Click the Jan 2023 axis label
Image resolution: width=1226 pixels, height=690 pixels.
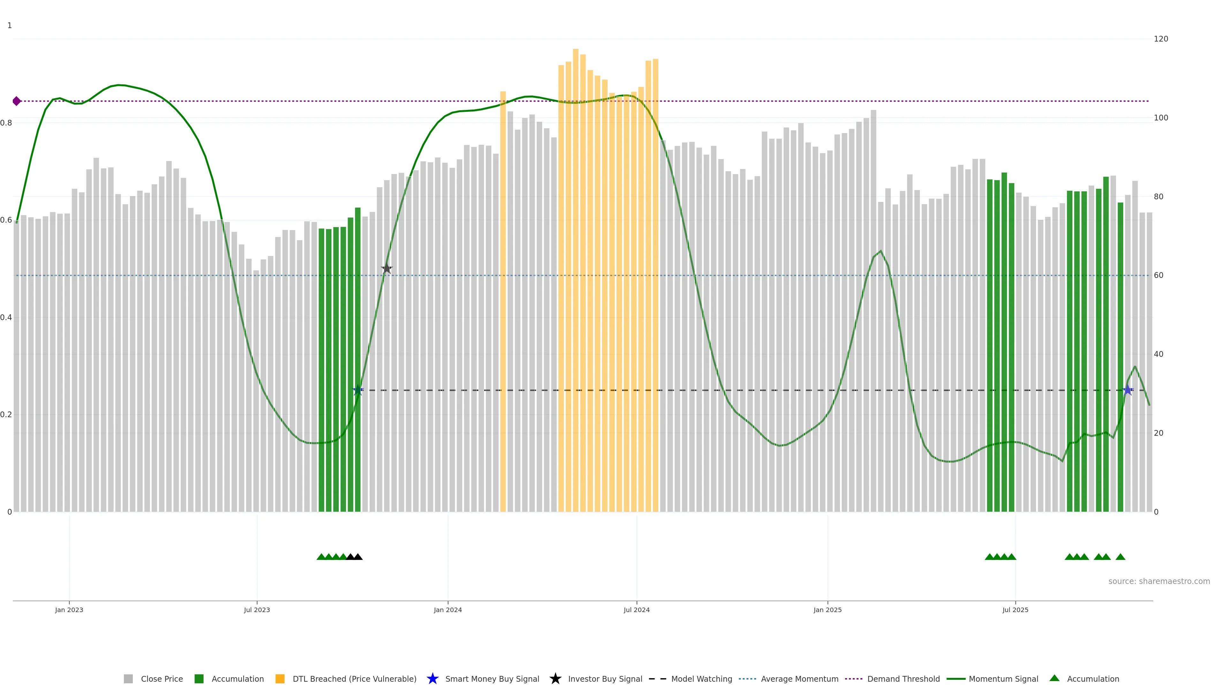coord(69,610)
